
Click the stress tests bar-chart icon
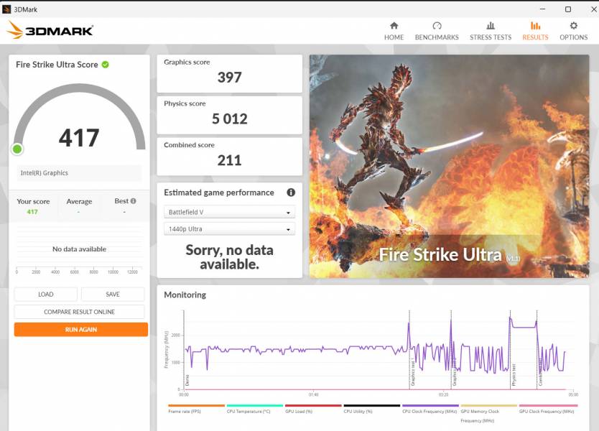pos(491,26)
